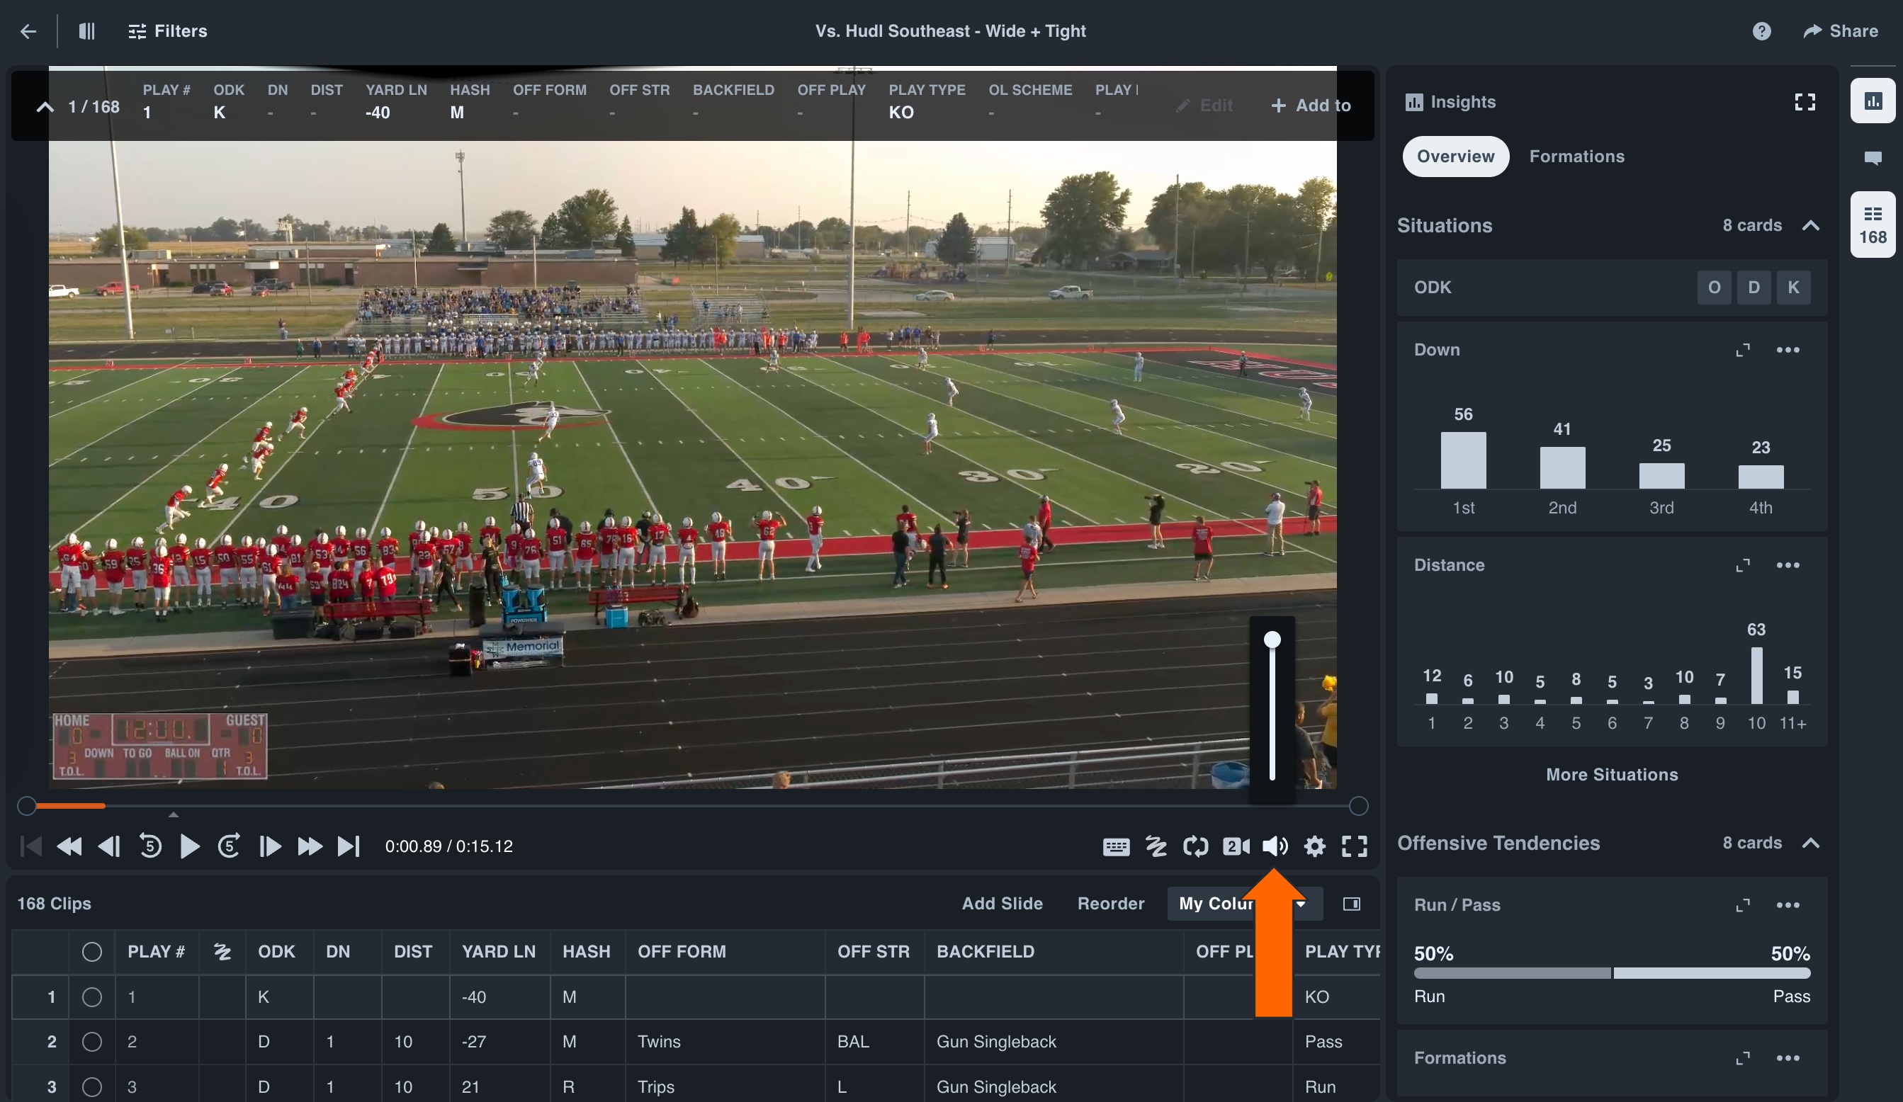The image size is (1903, 1102).
Task: Click the More Situations button
Action: pos(1612,773)
